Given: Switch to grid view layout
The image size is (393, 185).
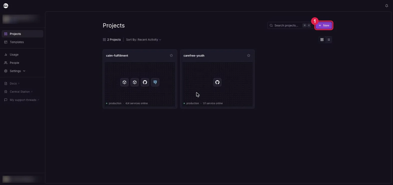Looking at the screenshot, I should coord(322,40).
